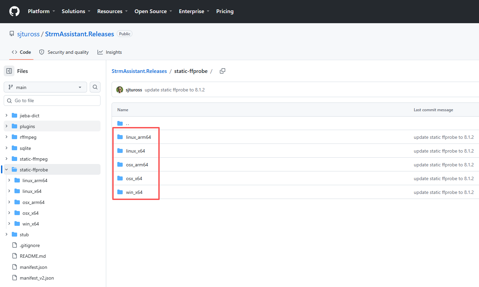
Task: Expand the rffmpeg tree folder chevron
Action: point(6,137)
